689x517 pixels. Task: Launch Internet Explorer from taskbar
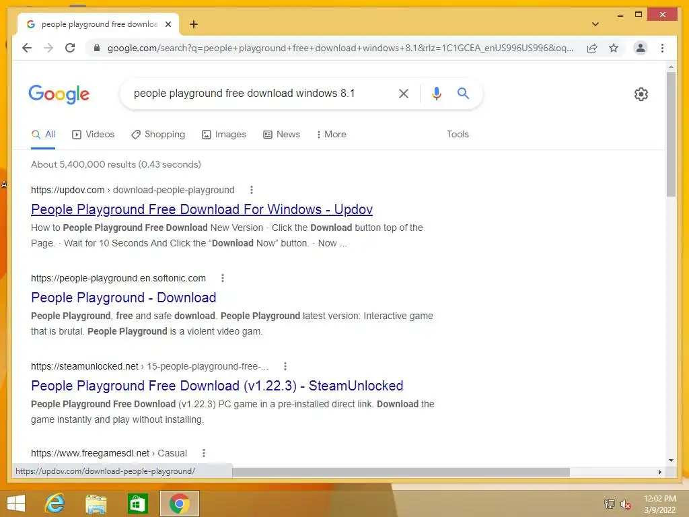point(55,504)
